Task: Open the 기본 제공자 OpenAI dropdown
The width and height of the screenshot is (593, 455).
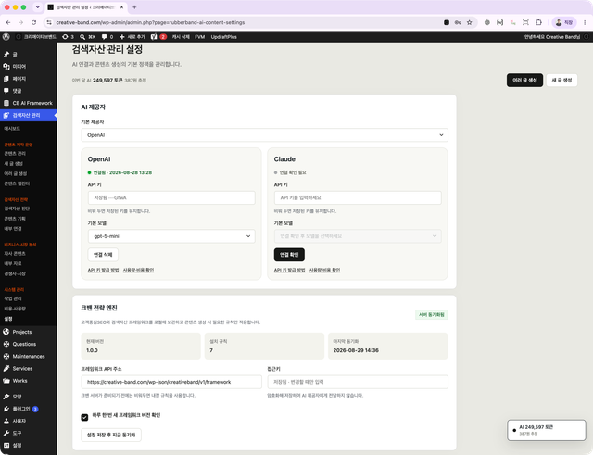Action: [x=264, y=135]
